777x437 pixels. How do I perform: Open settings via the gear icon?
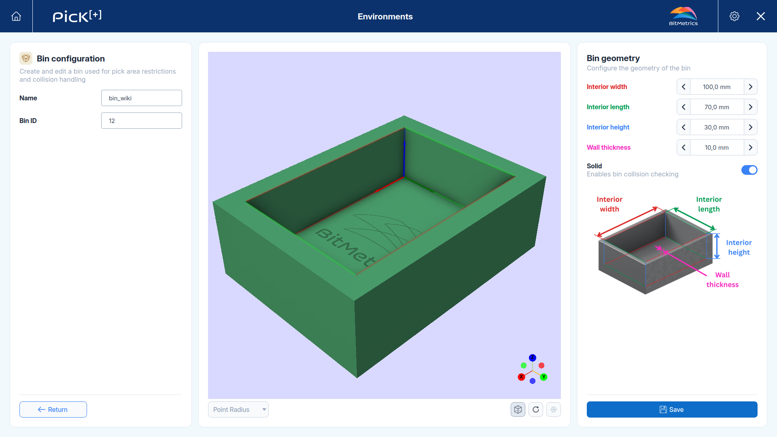click(x=735, y=16)
